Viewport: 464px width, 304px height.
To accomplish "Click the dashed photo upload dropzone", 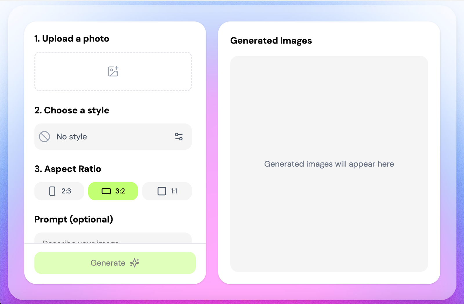I will pos(113,71).
